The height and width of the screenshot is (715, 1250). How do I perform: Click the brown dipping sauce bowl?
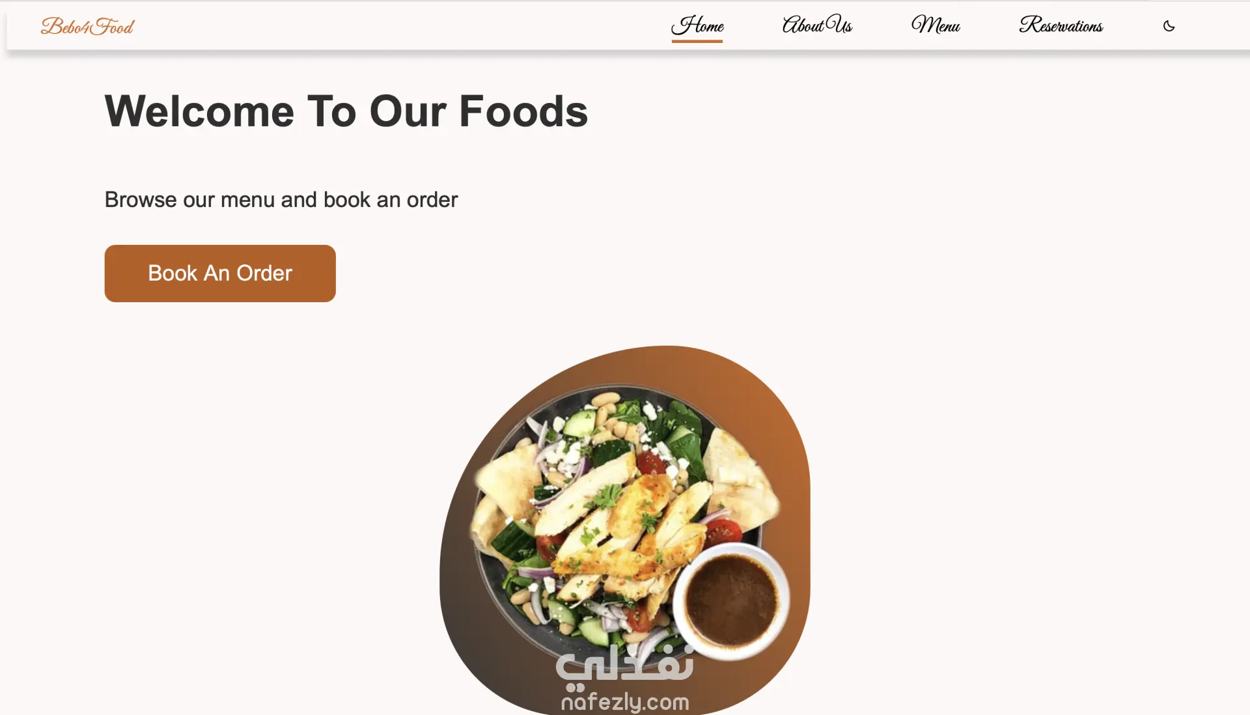(x=731, y=600)
